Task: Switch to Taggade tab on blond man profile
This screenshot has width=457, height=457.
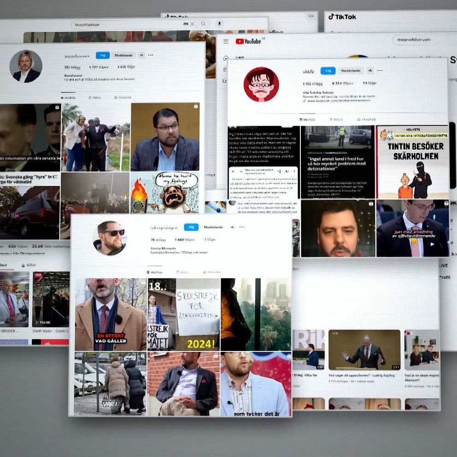Action: tap(123, 98)
